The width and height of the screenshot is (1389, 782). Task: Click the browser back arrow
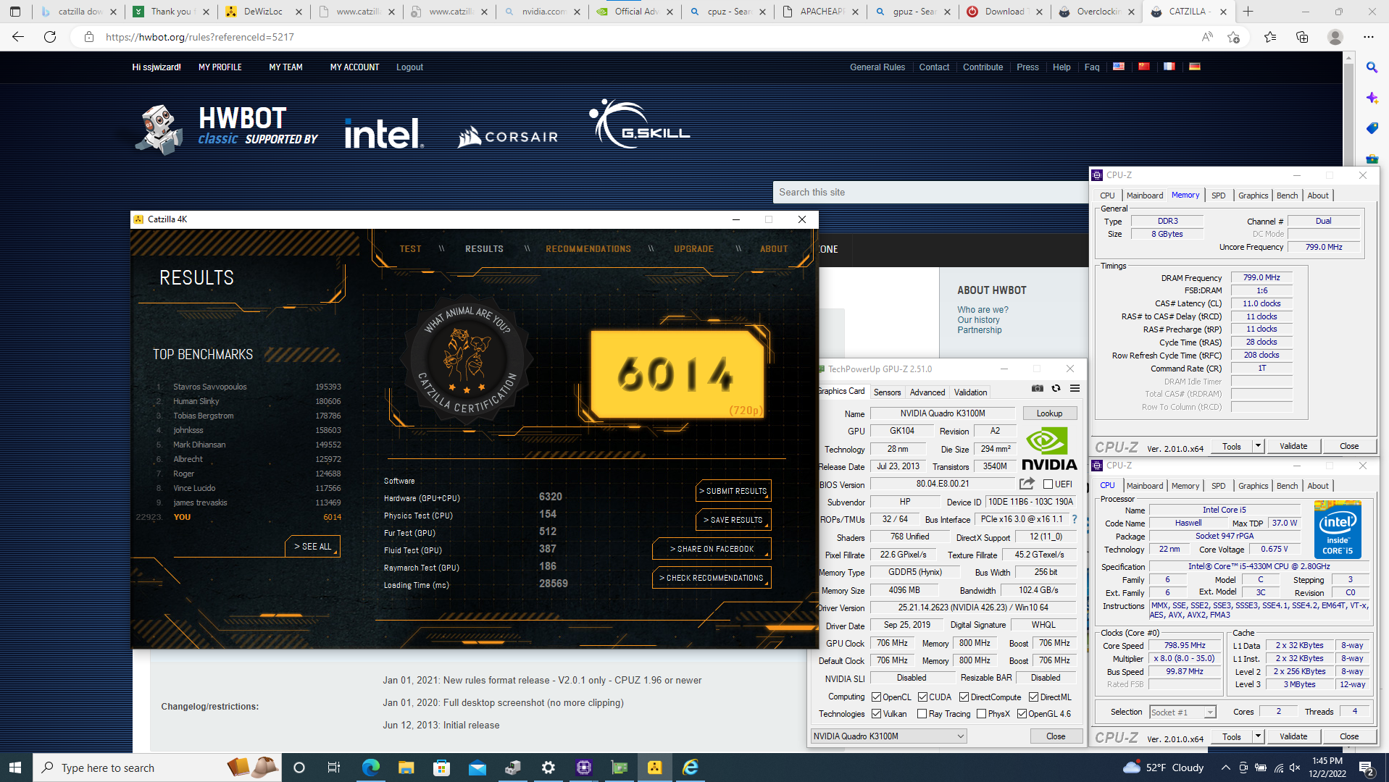(x=18, y=37)
